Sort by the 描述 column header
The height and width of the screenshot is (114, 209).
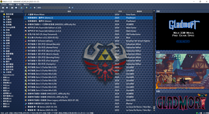click(x=69, y=11)
